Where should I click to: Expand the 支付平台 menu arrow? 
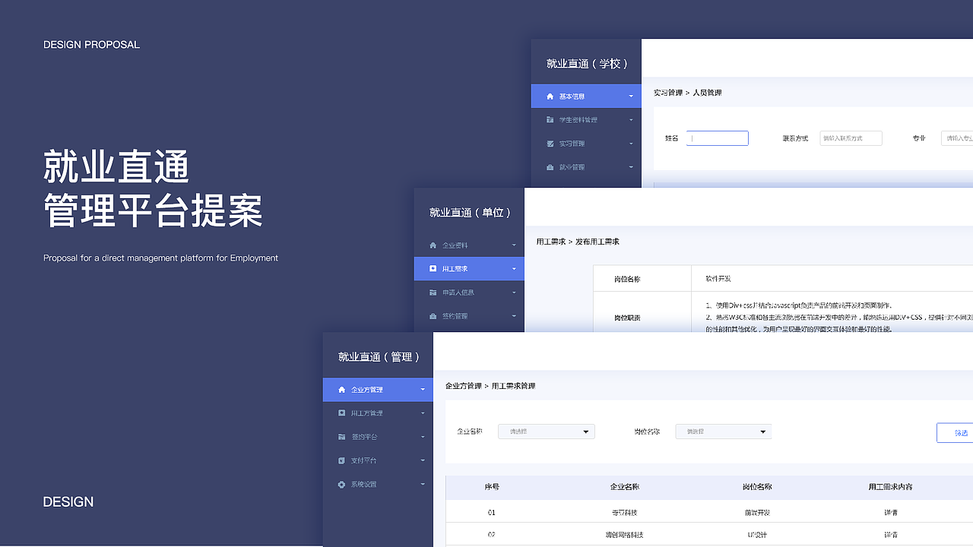[x=423, y=460]
